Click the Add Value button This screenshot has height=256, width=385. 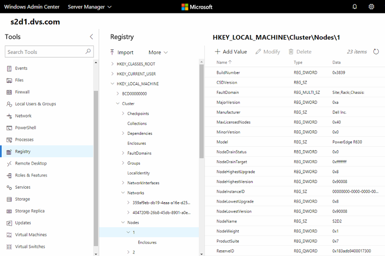click(231, 52)
